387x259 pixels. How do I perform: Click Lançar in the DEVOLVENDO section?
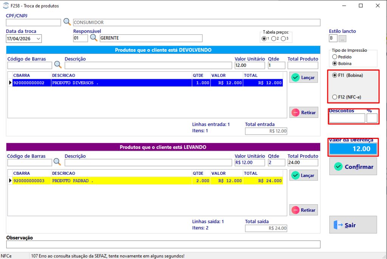click(x=303, y=77)
